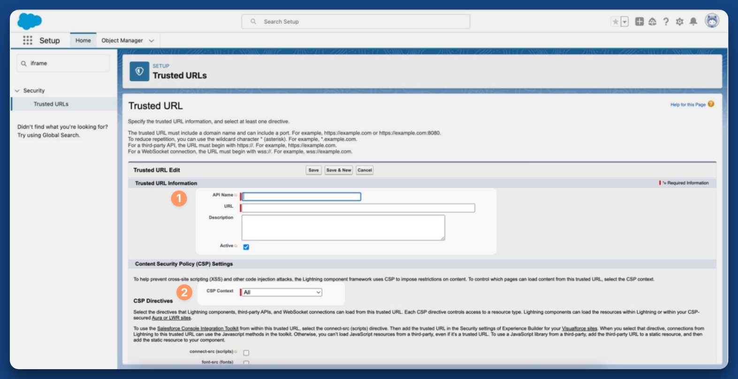Image resolution: width=738 pixels, height=379 pixels.
Task: Enable the connect-src (scripts) directive
Action: coord(246,353)
